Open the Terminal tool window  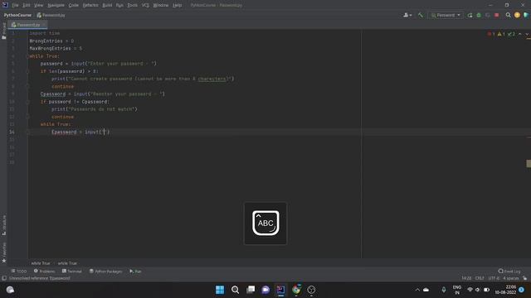[72, 272]
